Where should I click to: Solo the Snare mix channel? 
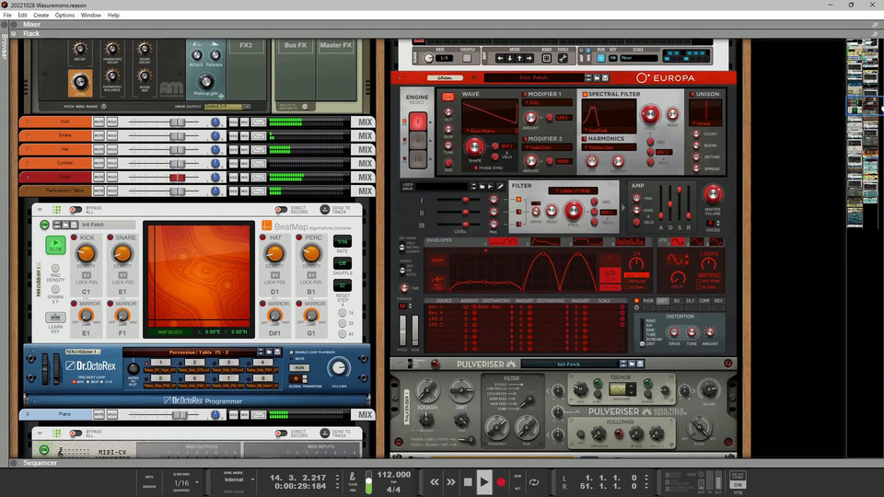(x=111, y=136)
